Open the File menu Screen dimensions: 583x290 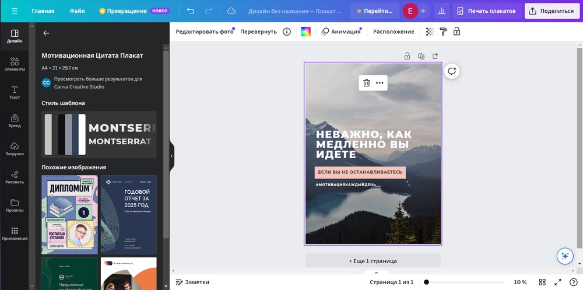click(x=77, y=11)
